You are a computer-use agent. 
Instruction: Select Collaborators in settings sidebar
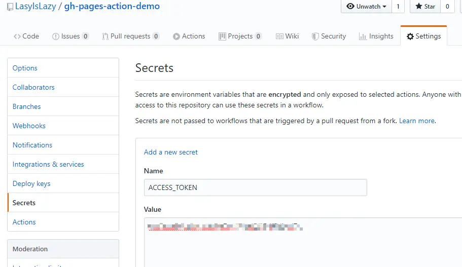(33, 87)
